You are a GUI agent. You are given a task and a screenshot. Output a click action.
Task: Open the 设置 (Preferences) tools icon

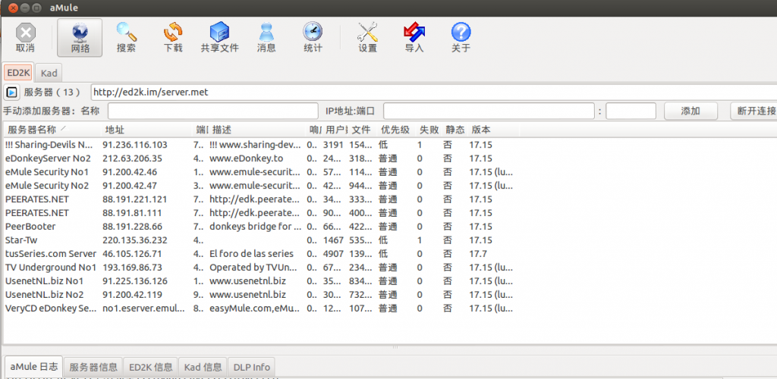368,38
